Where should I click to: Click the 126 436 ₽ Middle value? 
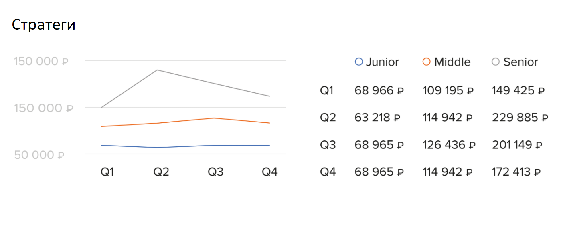pyautogui.click(x=449, y=145)
